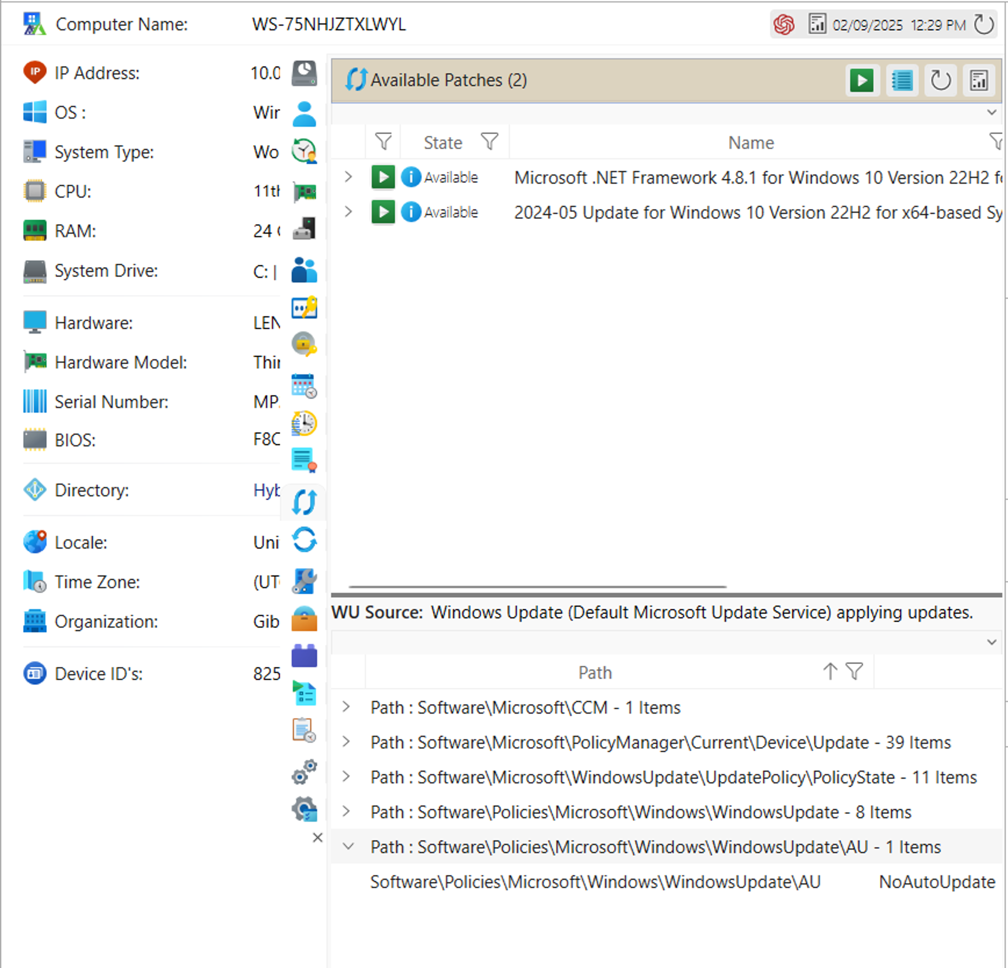Open the yellow clock history sidebar icon
The height and width of the screenshot is (968, 1008).
click(x=304, y=423)
